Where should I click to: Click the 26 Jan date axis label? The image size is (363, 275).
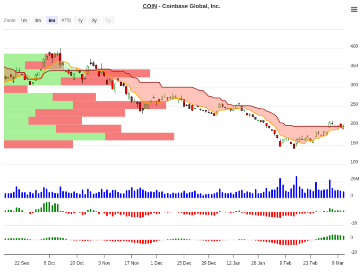click(x=258, y=263)
